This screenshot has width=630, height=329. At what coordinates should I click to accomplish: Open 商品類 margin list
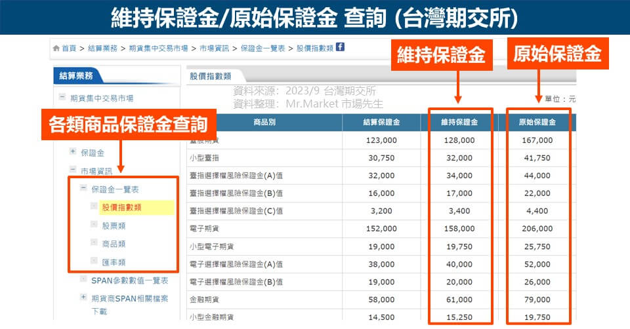pos(114,244)
